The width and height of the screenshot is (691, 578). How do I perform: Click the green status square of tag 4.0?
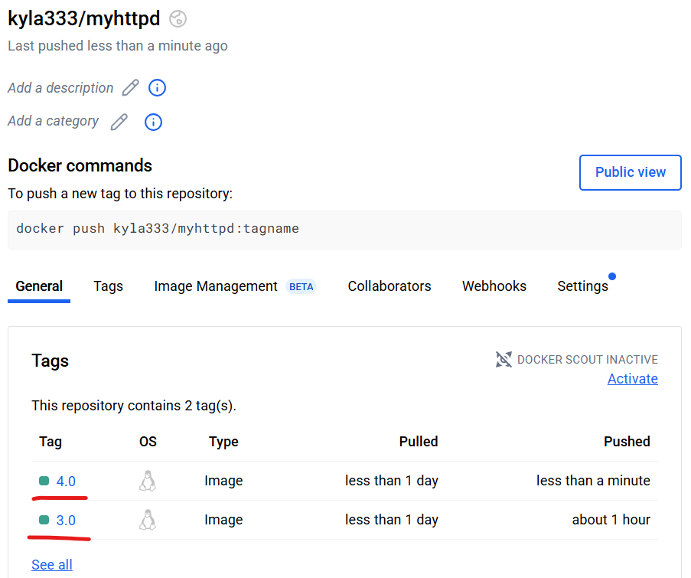pyautogui.click(x=44, y=481)
